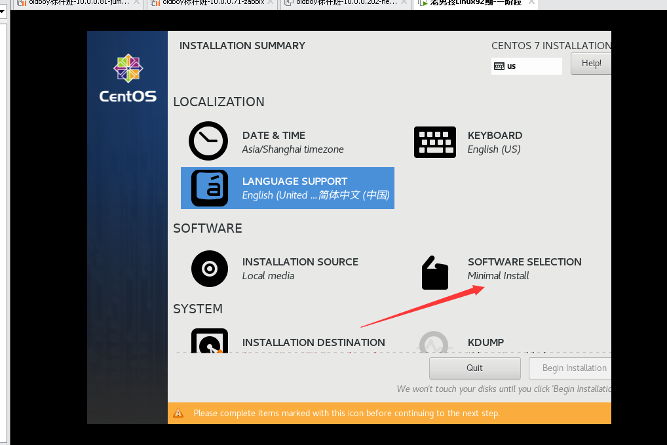This screenshot has height=445, width=667.
Task: Open the dropdown arrow at top-left edge
Action: click(3, 11)
